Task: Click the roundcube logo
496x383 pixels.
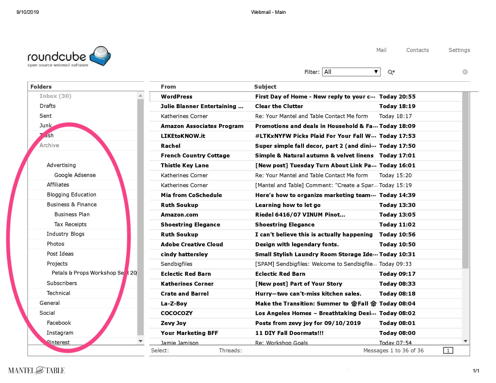Action: 69,56
